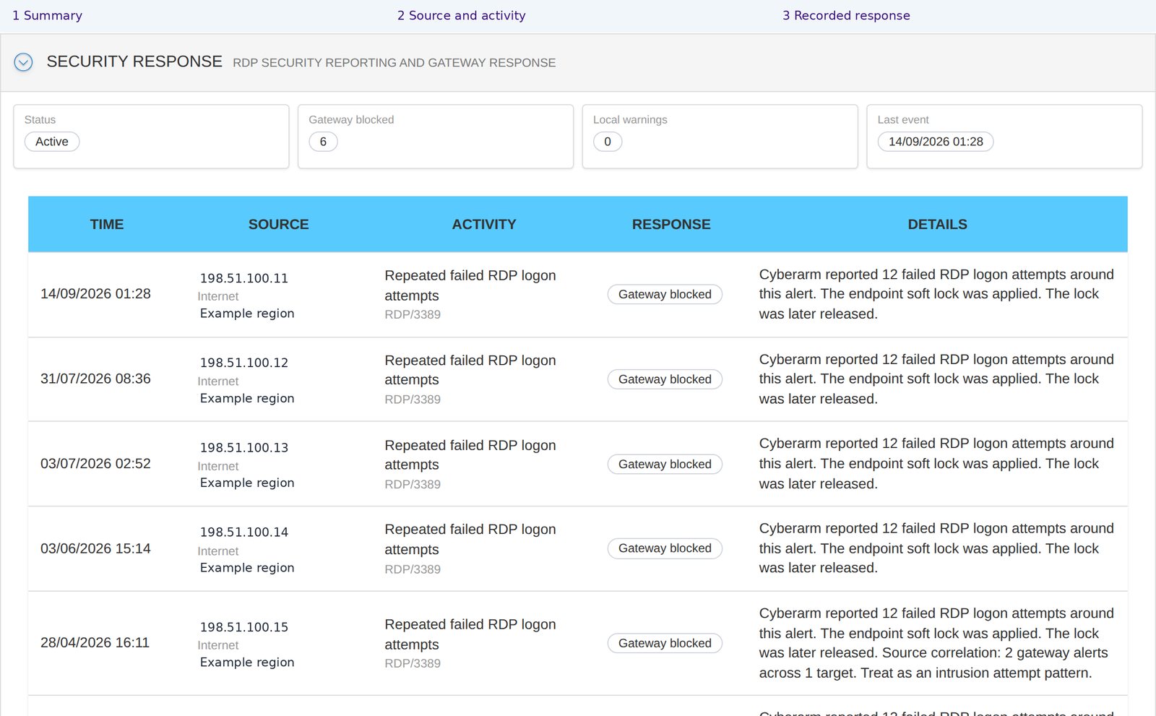Click RDP/3389 in the 198.51.100.15 row
Image resolution: width=1156 pixels, height=716 pixels.
click(x=412, y=664)
